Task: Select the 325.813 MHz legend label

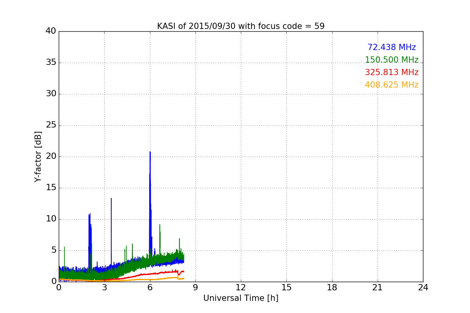Action: tap(392, 72)
